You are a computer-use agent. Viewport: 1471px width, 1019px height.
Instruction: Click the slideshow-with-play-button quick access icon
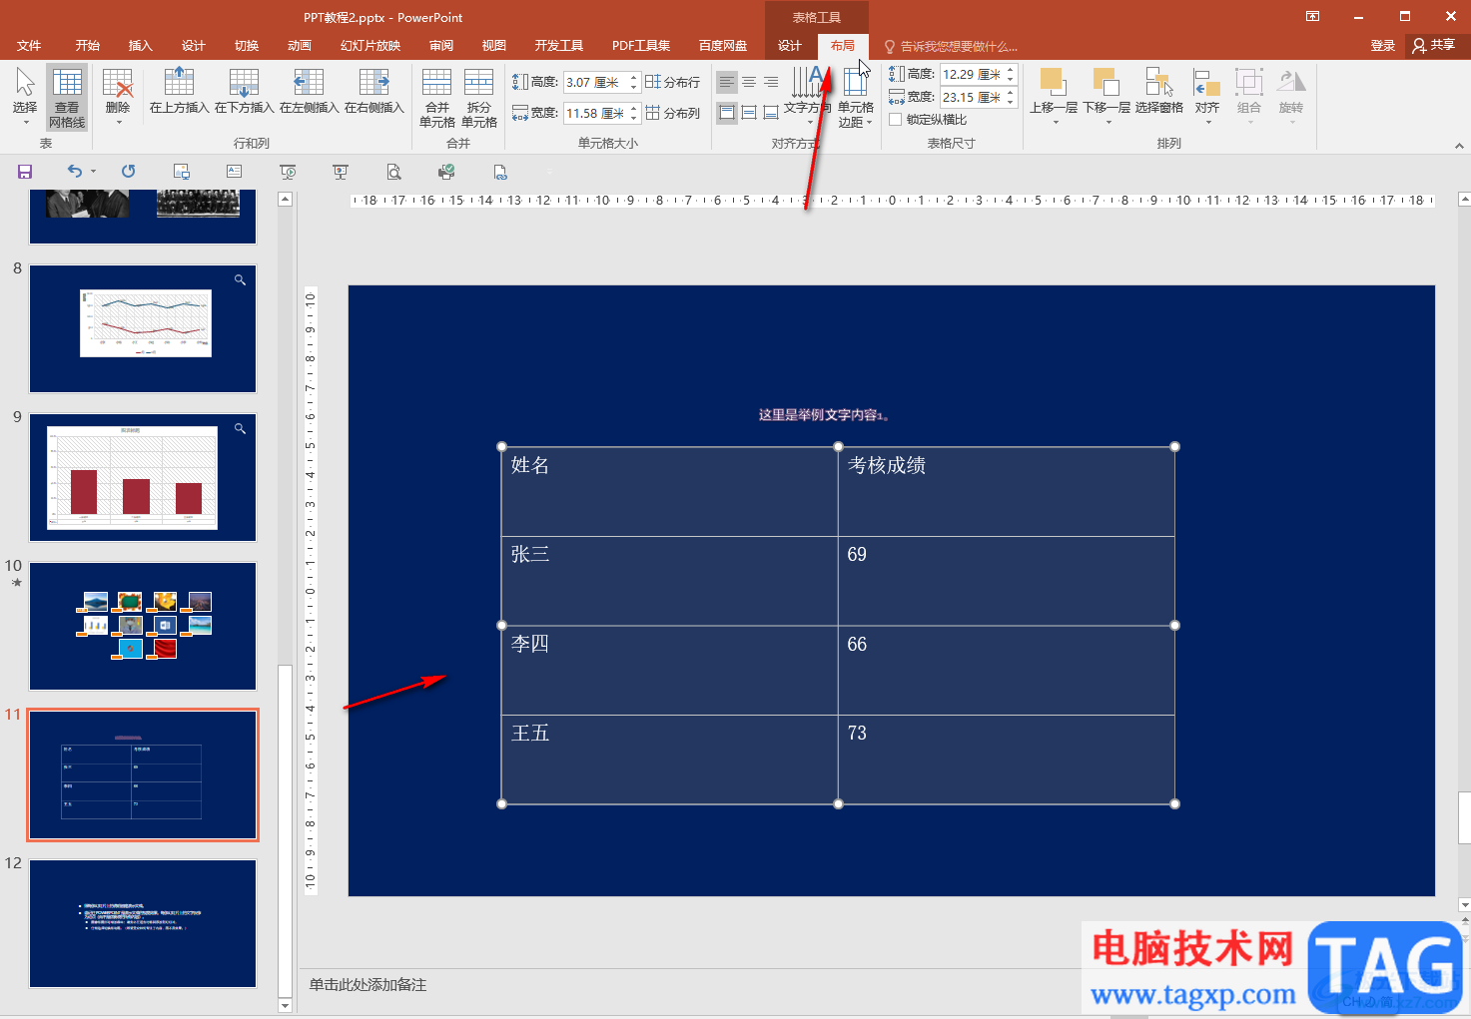(x=288, y=172)
